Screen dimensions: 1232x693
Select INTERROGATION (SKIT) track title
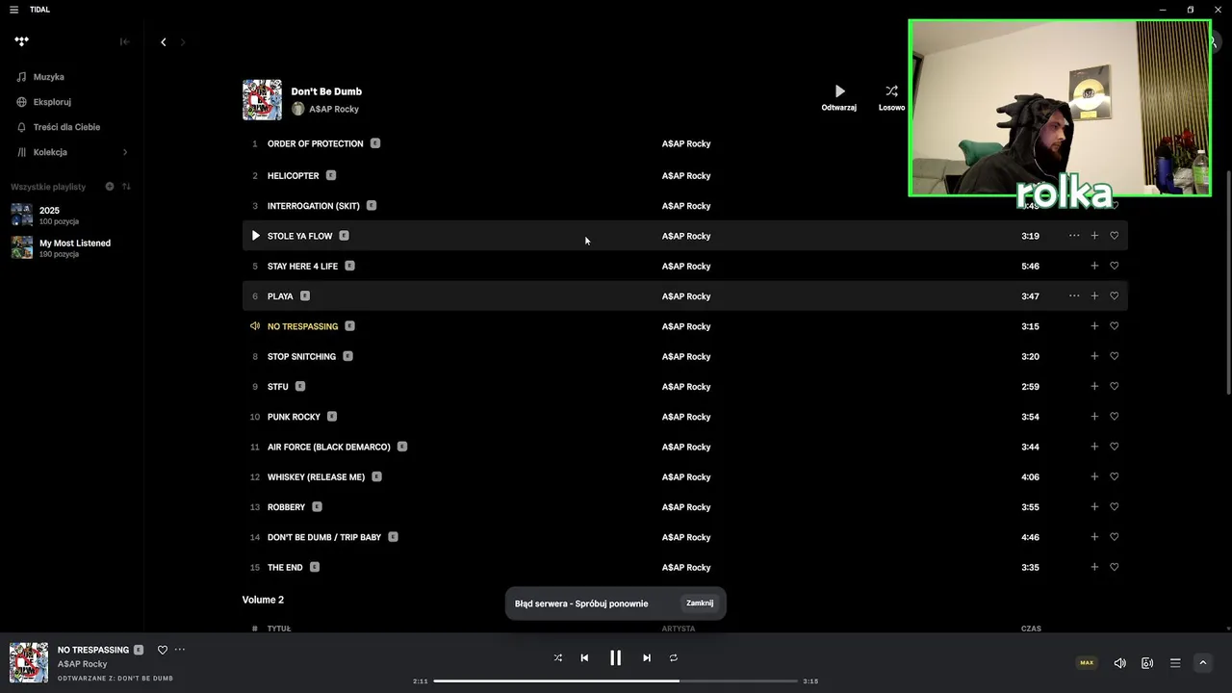point(313,206)
